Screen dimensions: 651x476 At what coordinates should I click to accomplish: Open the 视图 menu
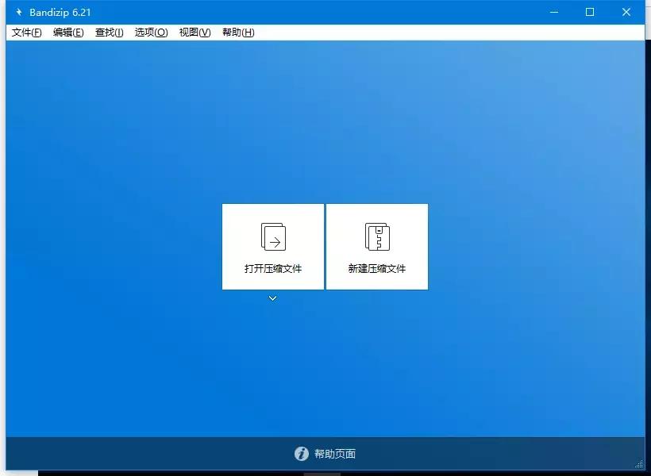(x=194, y=33)
